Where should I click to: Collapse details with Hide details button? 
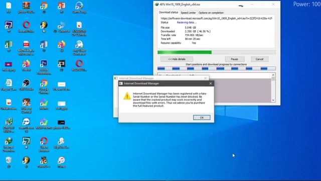(x=177, y=59)
